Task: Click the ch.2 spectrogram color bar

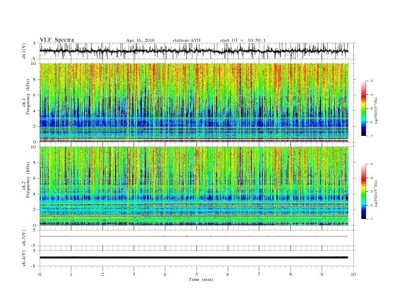Action: [364, 192]
